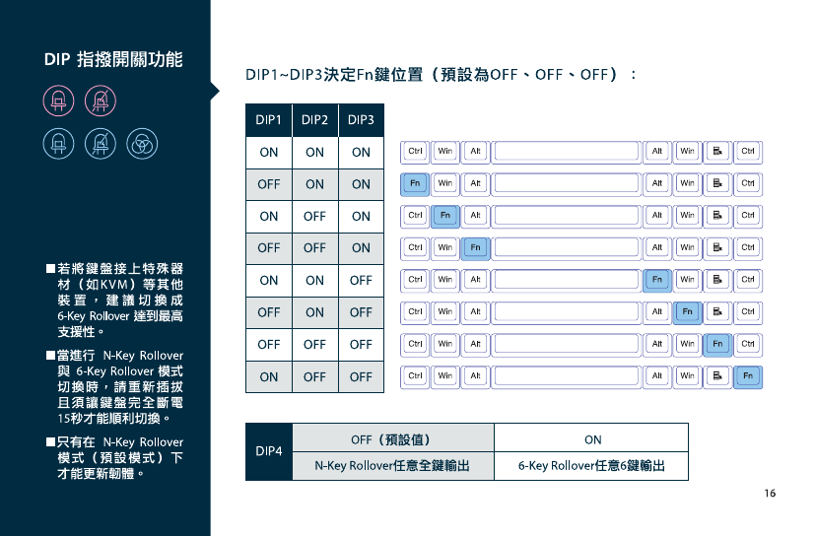This screenshot has width=816, height=536.
Task: Click the menu key icon in ON OFF OFF row
Action: pos(717,376)
